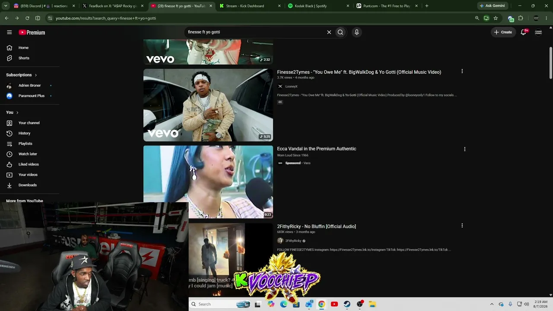The width and height of the screenshot is (553, 311).
Task: Open the Adrien Broner subscription
Action: [30, 86]
